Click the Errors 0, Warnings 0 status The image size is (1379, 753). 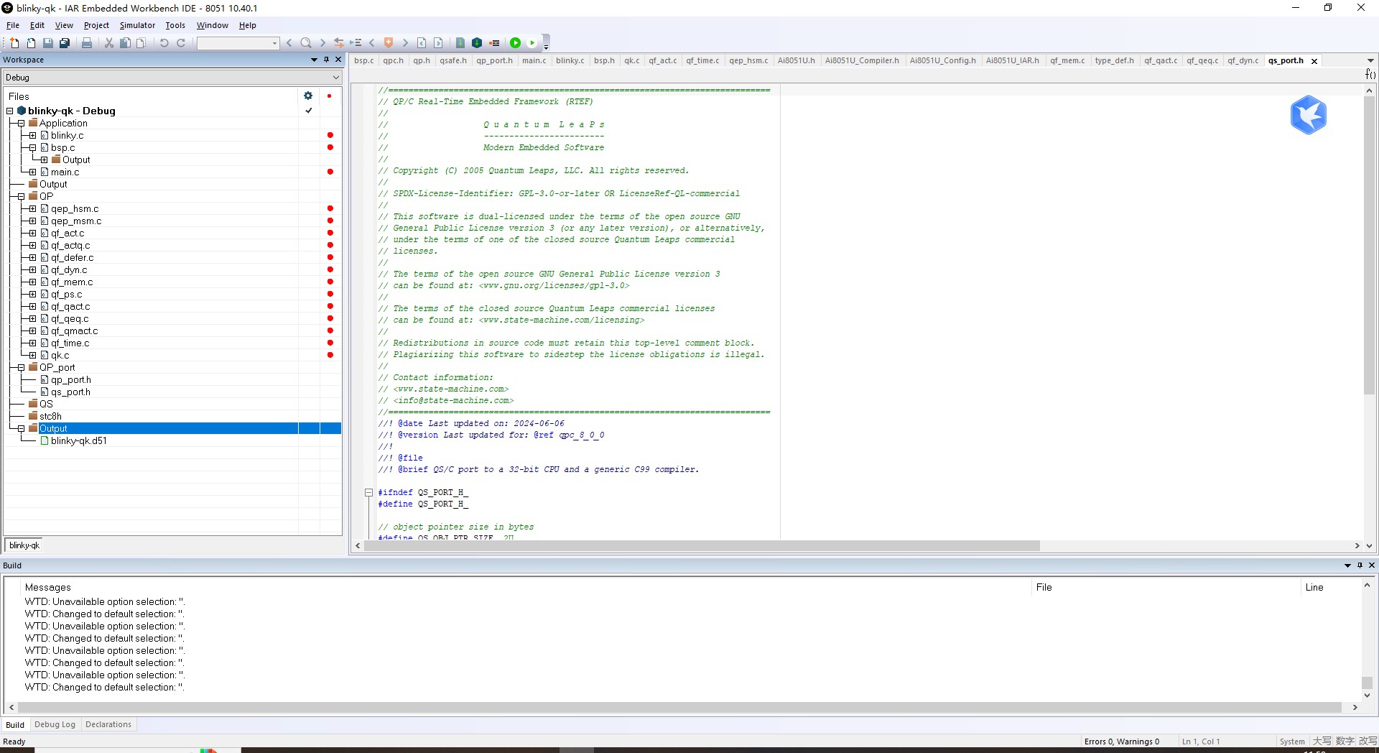tap(1121, 742)
